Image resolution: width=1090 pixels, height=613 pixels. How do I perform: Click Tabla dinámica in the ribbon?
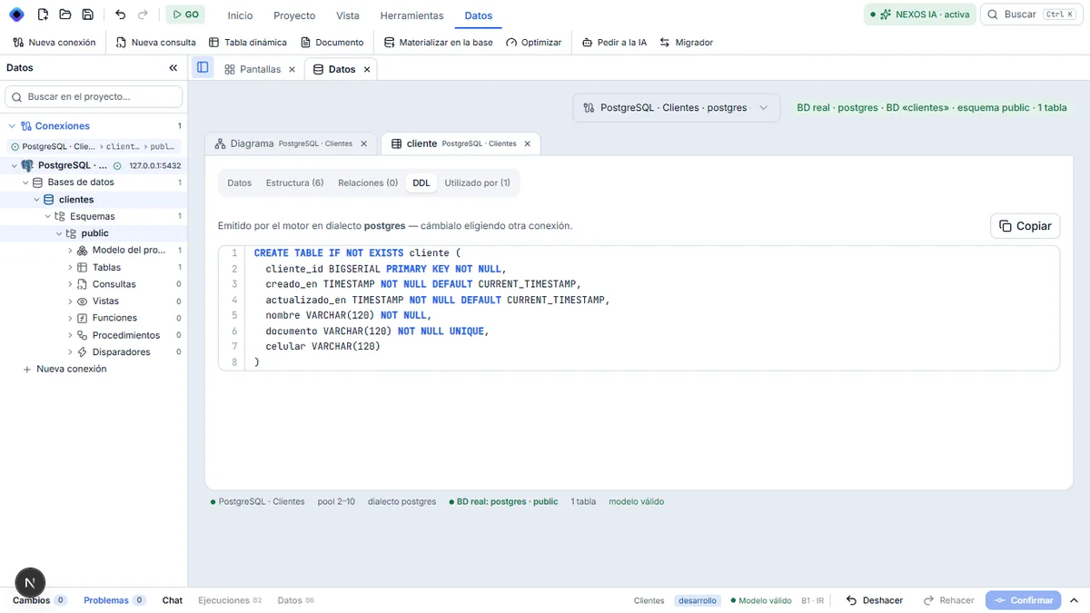coord(248,43)
